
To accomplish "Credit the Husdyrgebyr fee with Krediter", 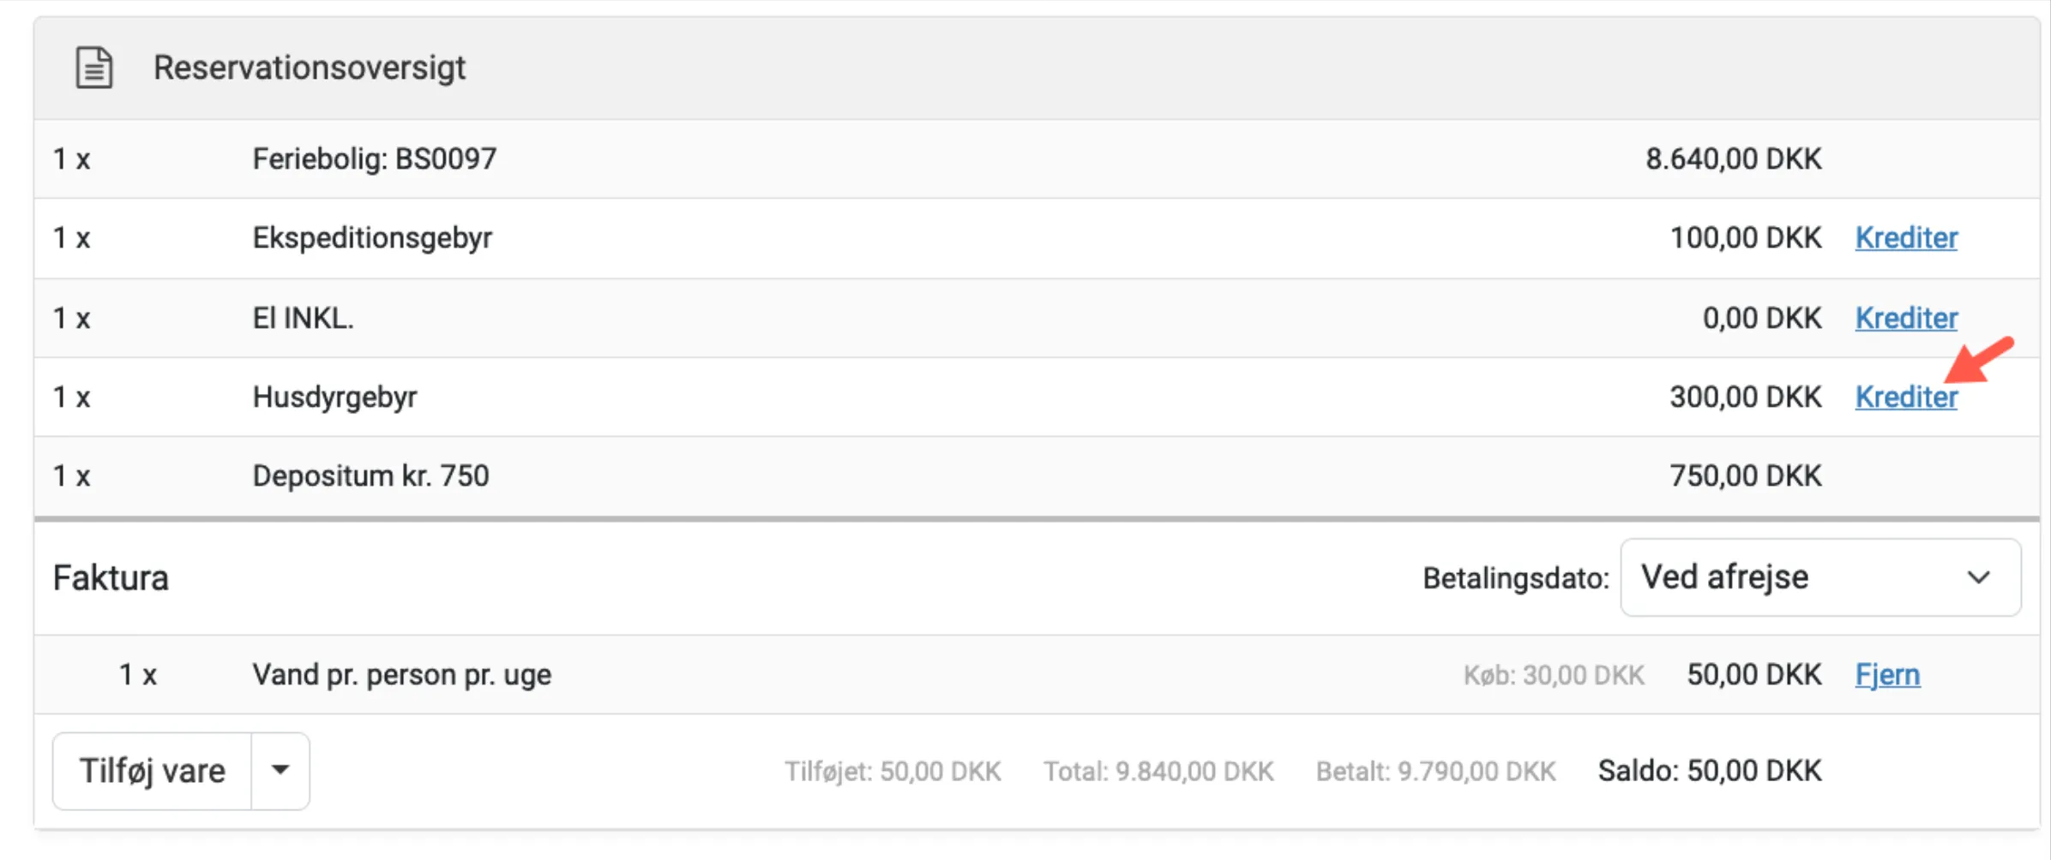I will 1906,397.
